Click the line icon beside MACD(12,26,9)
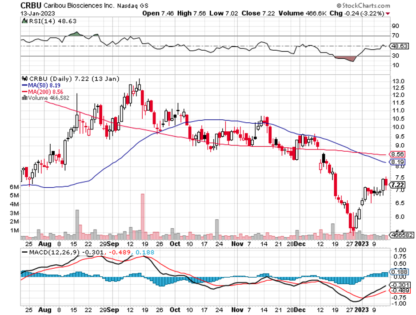The width and height of the screenshot is (416, 315). tap(25, 252)
